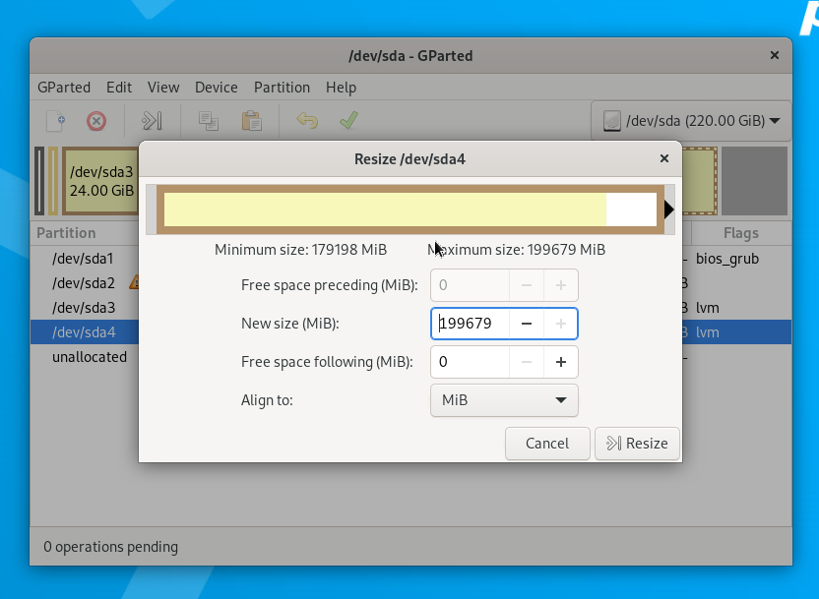
Task: Close the Resize /dev/sda4 dialog
Action: click(x=664, y=158)
